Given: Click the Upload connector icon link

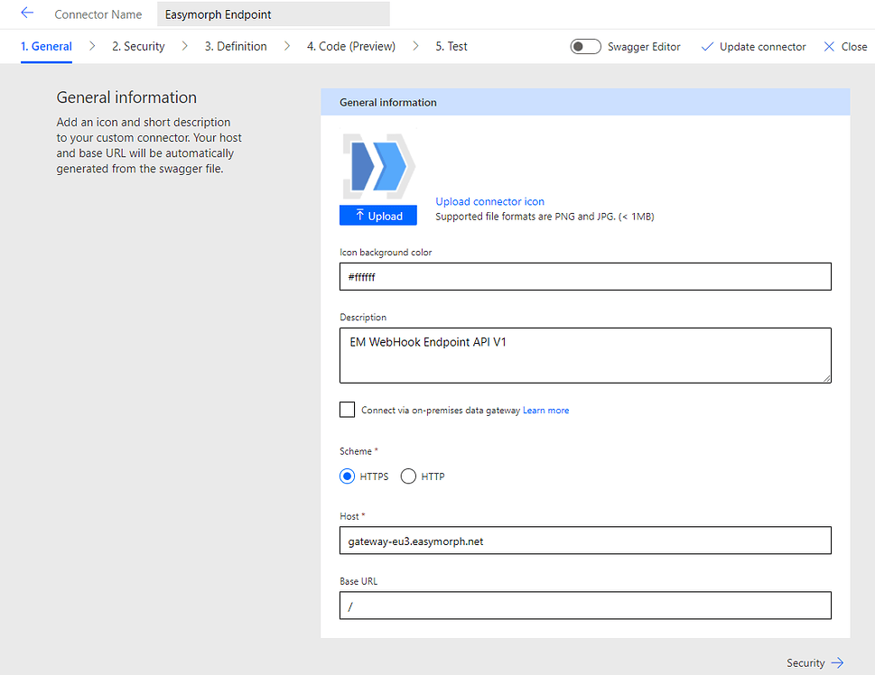Looking at the screenshot, I should click(489, 201).
